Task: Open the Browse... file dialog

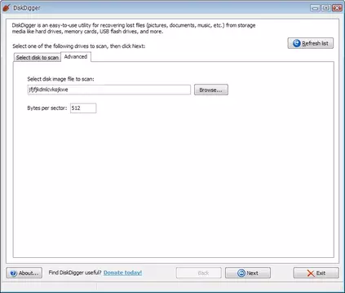Action: coord(211,90)
